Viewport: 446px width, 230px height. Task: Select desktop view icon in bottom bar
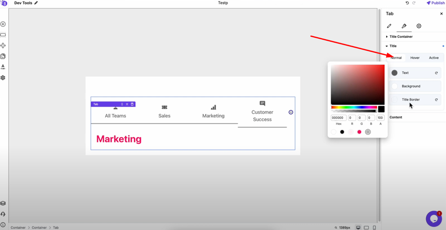point(358,228)
